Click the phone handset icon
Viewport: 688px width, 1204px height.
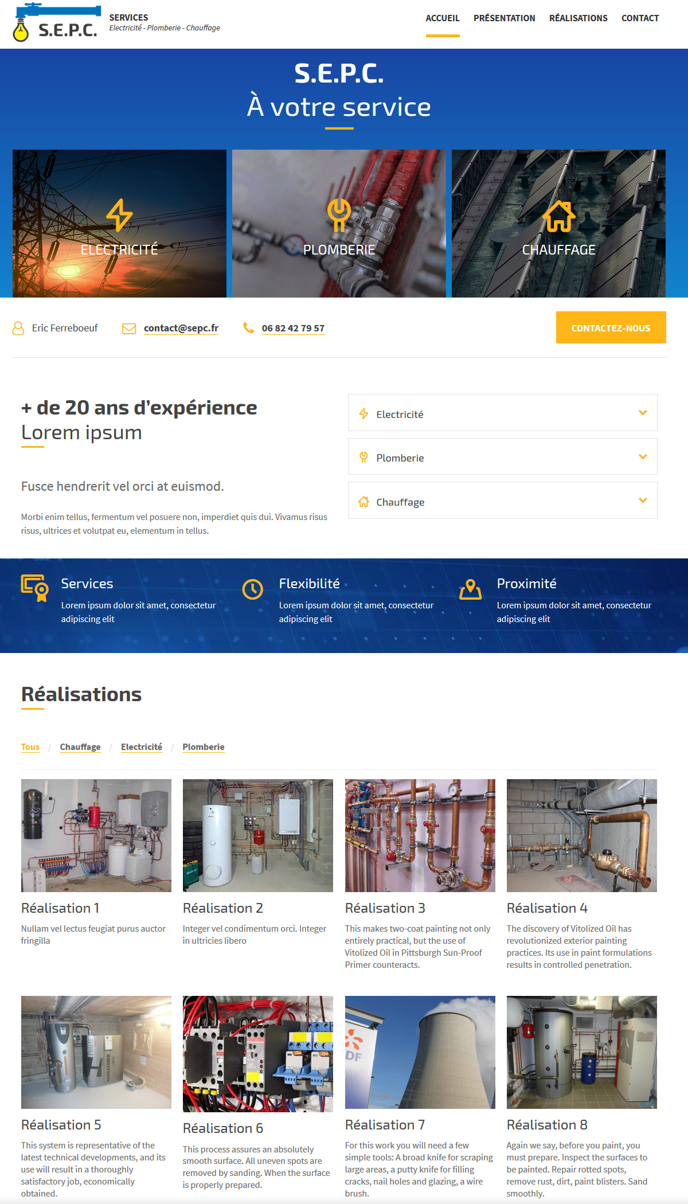(x=249, y=328)
